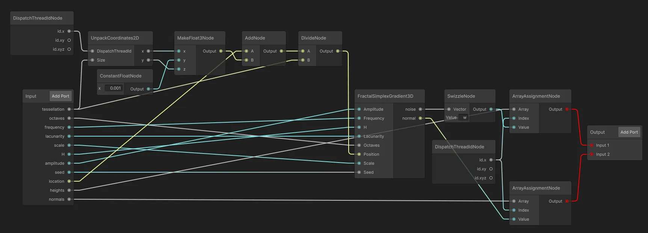Click Add Port button on Output node
Screen dimensions: 648x233
[629, 132]
